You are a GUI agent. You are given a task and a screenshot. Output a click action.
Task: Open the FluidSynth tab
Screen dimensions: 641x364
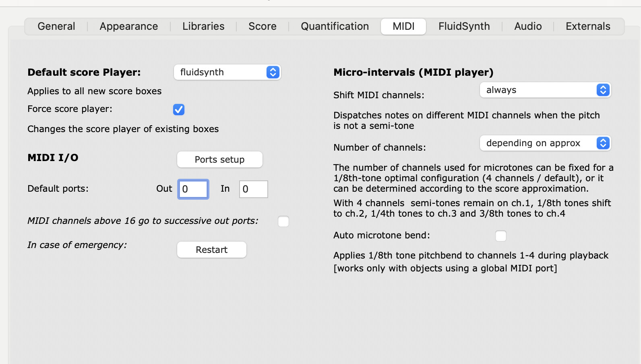click(464, 27)
